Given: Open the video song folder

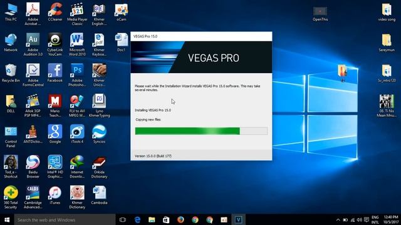Looking at the screenshot, I should [387, 12].
